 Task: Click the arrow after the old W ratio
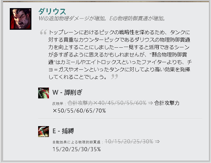coord(151,103)
